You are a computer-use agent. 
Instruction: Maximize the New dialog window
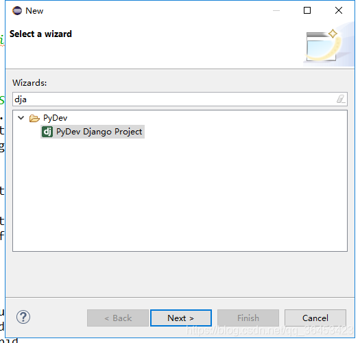click(307, 10)
